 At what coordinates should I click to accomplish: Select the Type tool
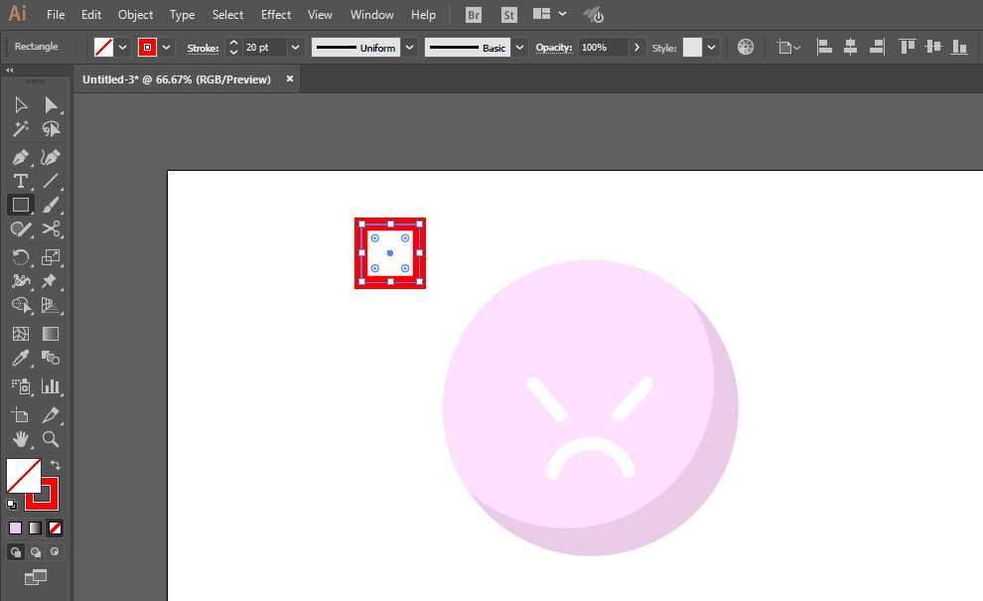pyautogui.click(x=21, y=182)
